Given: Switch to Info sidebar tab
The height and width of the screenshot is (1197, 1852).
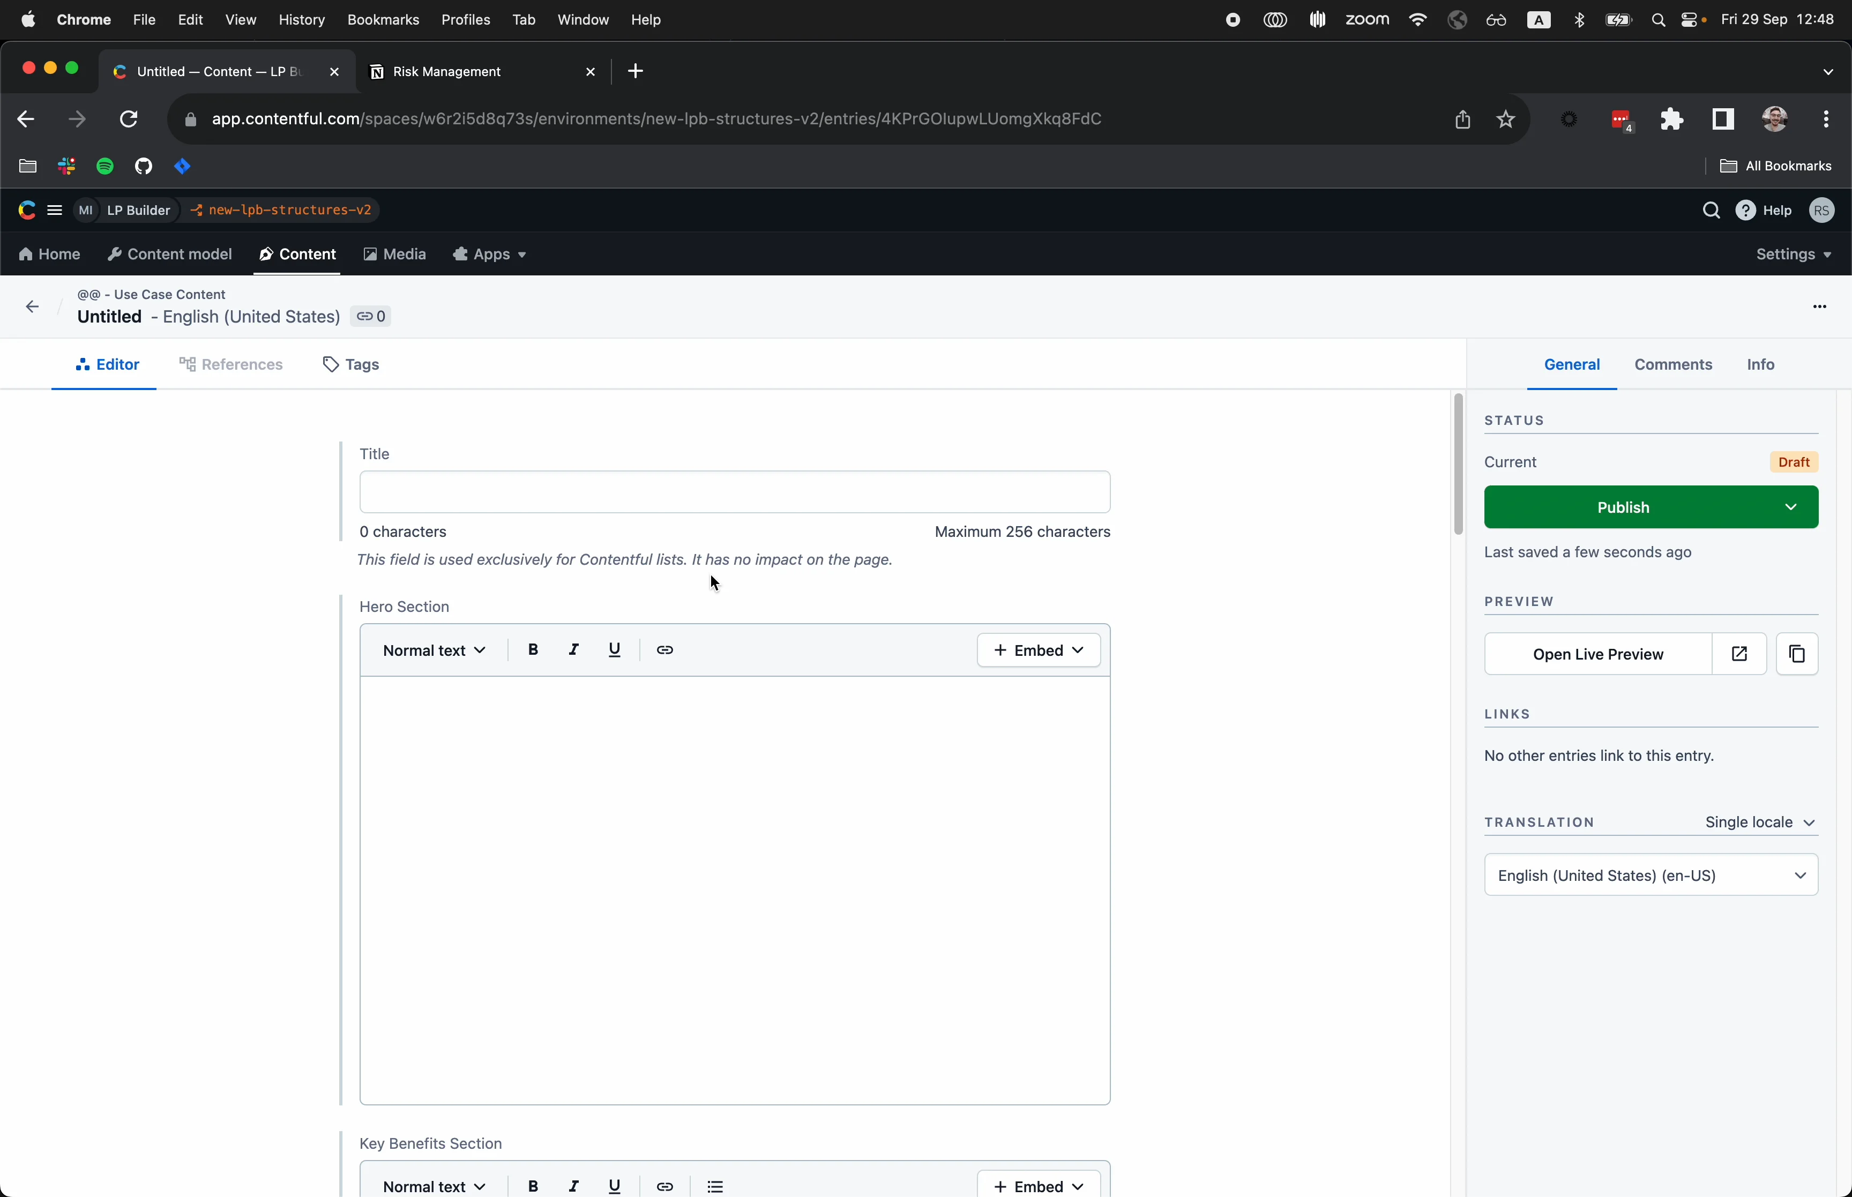Looking at the screenshot, I should (x=1760, y=364).
